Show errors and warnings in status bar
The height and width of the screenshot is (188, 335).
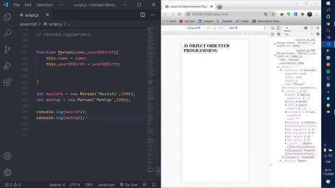13,184
